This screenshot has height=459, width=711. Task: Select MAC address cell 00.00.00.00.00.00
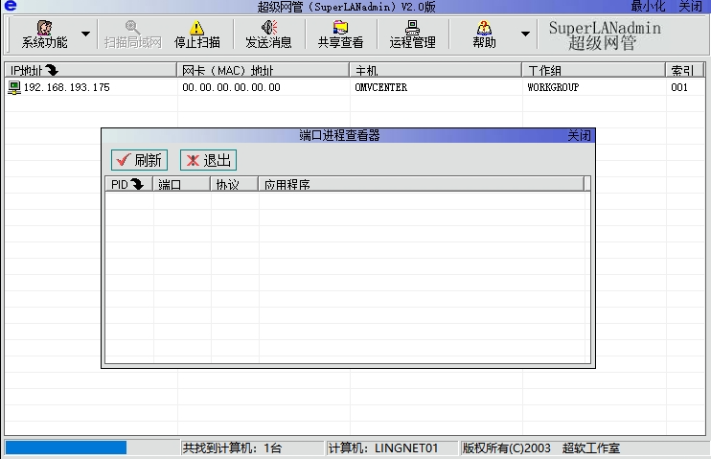pyautogui.click(x=231, y=87)
